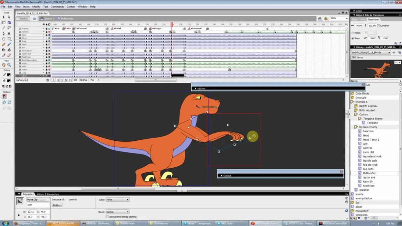Image resolution: width=402 pixels, height=226 pixels.
Task: Enable the Constrain checkbox
Action: tap(379, 26)
